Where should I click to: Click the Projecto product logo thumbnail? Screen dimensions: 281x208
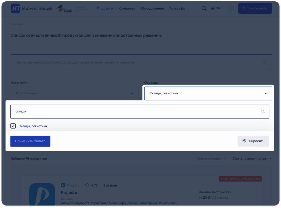[x=42, y=195]
